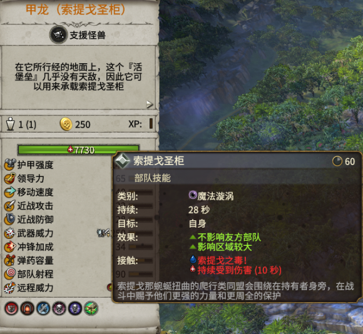Image resolution: width=363 pixels, height=334 pixels.
Task: Click the 支援怪兽 unit category icon
Action: (58, 35)
